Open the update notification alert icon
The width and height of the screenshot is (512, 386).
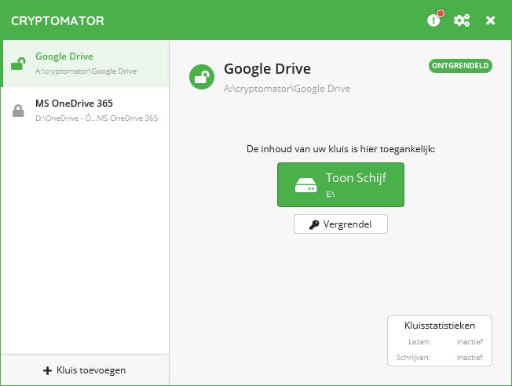click(x=434, y=20)
